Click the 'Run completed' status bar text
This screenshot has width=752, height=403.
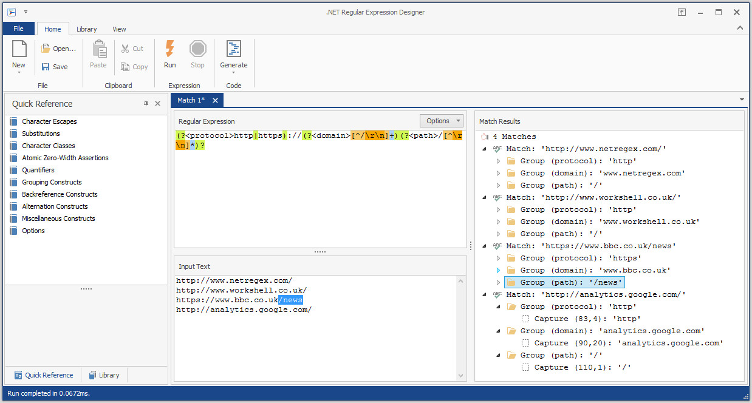pyautogui.click(x=49, y=393)
